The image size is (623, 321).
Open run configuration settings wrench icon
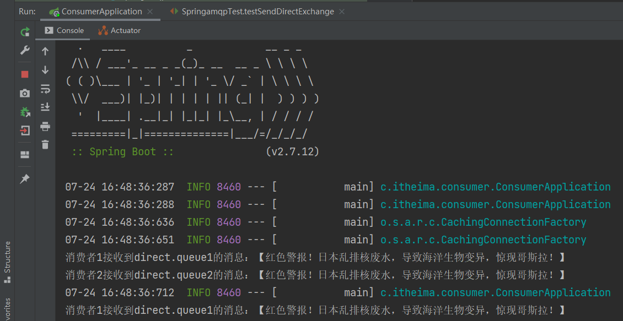point(25,51)
